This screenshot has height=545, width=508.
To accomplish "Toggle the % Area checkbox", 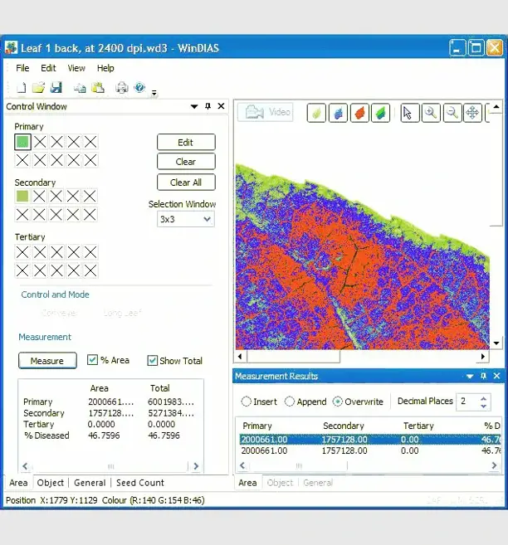I will (93, 361).
